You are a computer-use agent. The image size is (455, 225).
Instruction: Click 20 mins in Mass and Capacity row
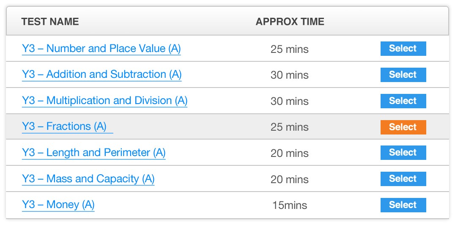pos(290,179)
